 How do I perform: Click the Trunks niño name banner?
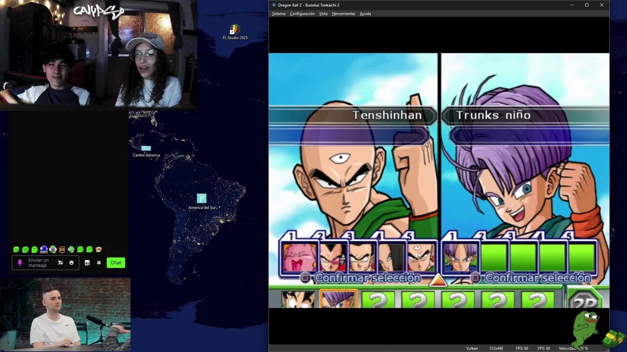click(x=526, y=115)
